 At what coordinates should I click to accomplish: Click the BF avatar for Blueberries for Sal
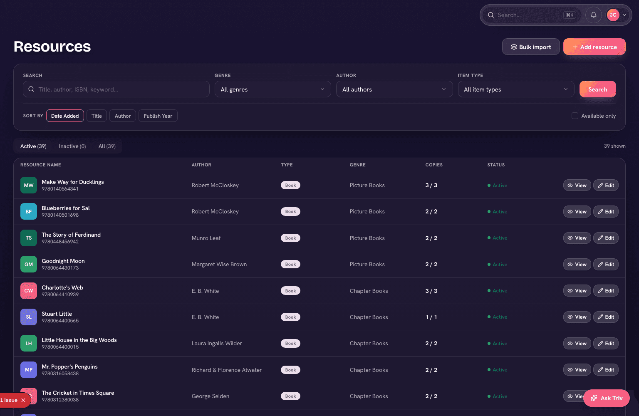(29, 211)
